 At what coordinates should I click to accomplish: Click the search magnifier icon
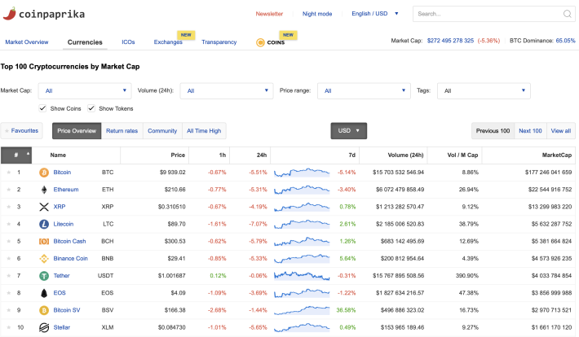coord(568,14)
